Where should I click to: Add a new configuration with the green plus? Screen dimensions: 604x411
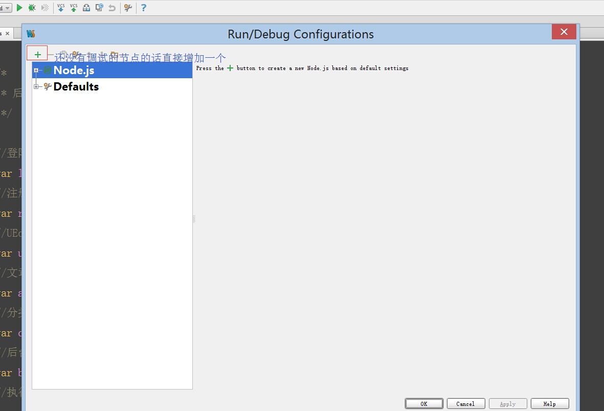pyautogui.click(x=37, y=54)
